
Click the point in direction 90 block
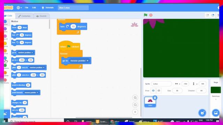21,85
